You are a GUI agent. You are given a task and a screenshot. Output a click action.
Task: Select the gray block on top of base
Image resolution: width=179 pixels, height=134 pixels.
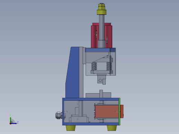[93, 95]
